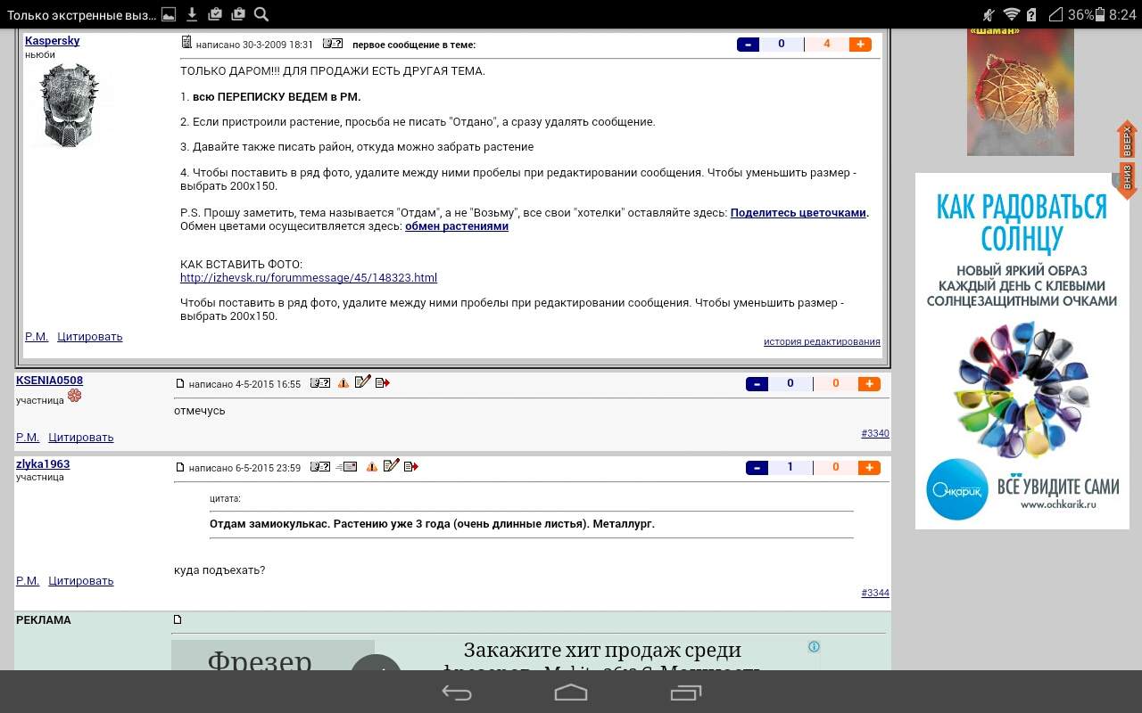Click Kaspersky's predator mask avatar

(70, 105)
